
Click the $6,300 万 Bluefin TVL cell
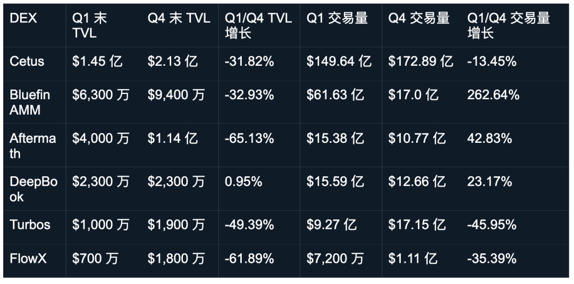[100, 96]
